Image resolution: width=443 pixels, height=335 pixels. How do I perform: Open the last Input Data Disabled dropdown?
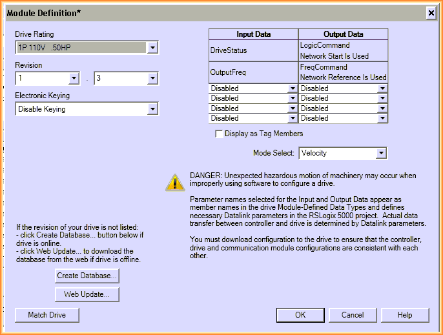coord(293,119)
